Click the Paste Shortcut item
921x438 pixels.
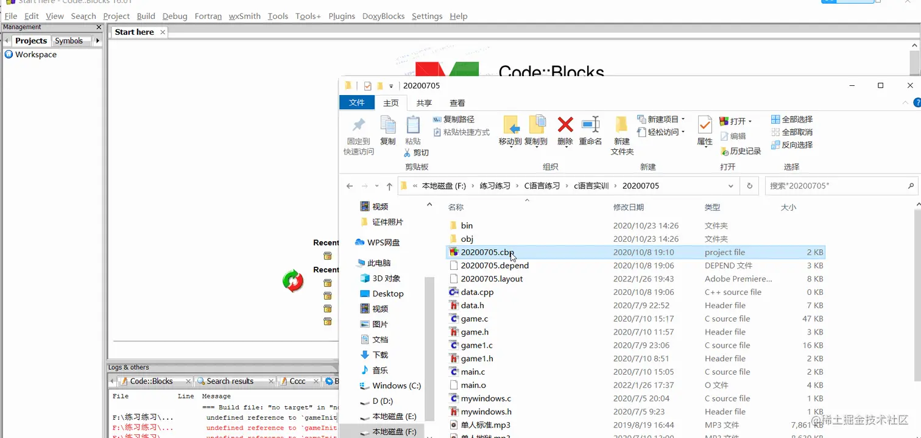tap(462, 132)
